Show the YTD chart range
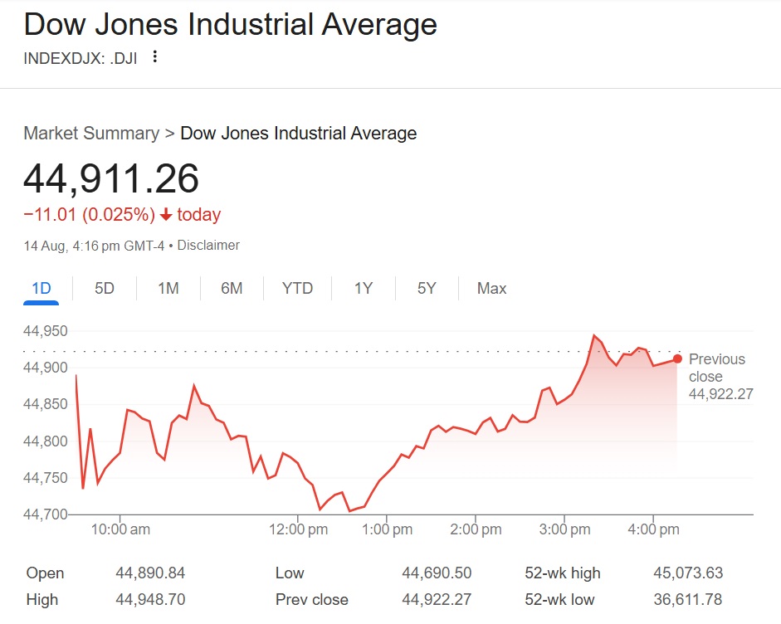781x624 pixels. pyautogui.click(x=296, y=288)
